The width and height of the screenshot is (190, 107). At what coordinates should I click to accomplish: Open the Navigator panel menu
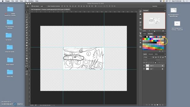[165, 11]
